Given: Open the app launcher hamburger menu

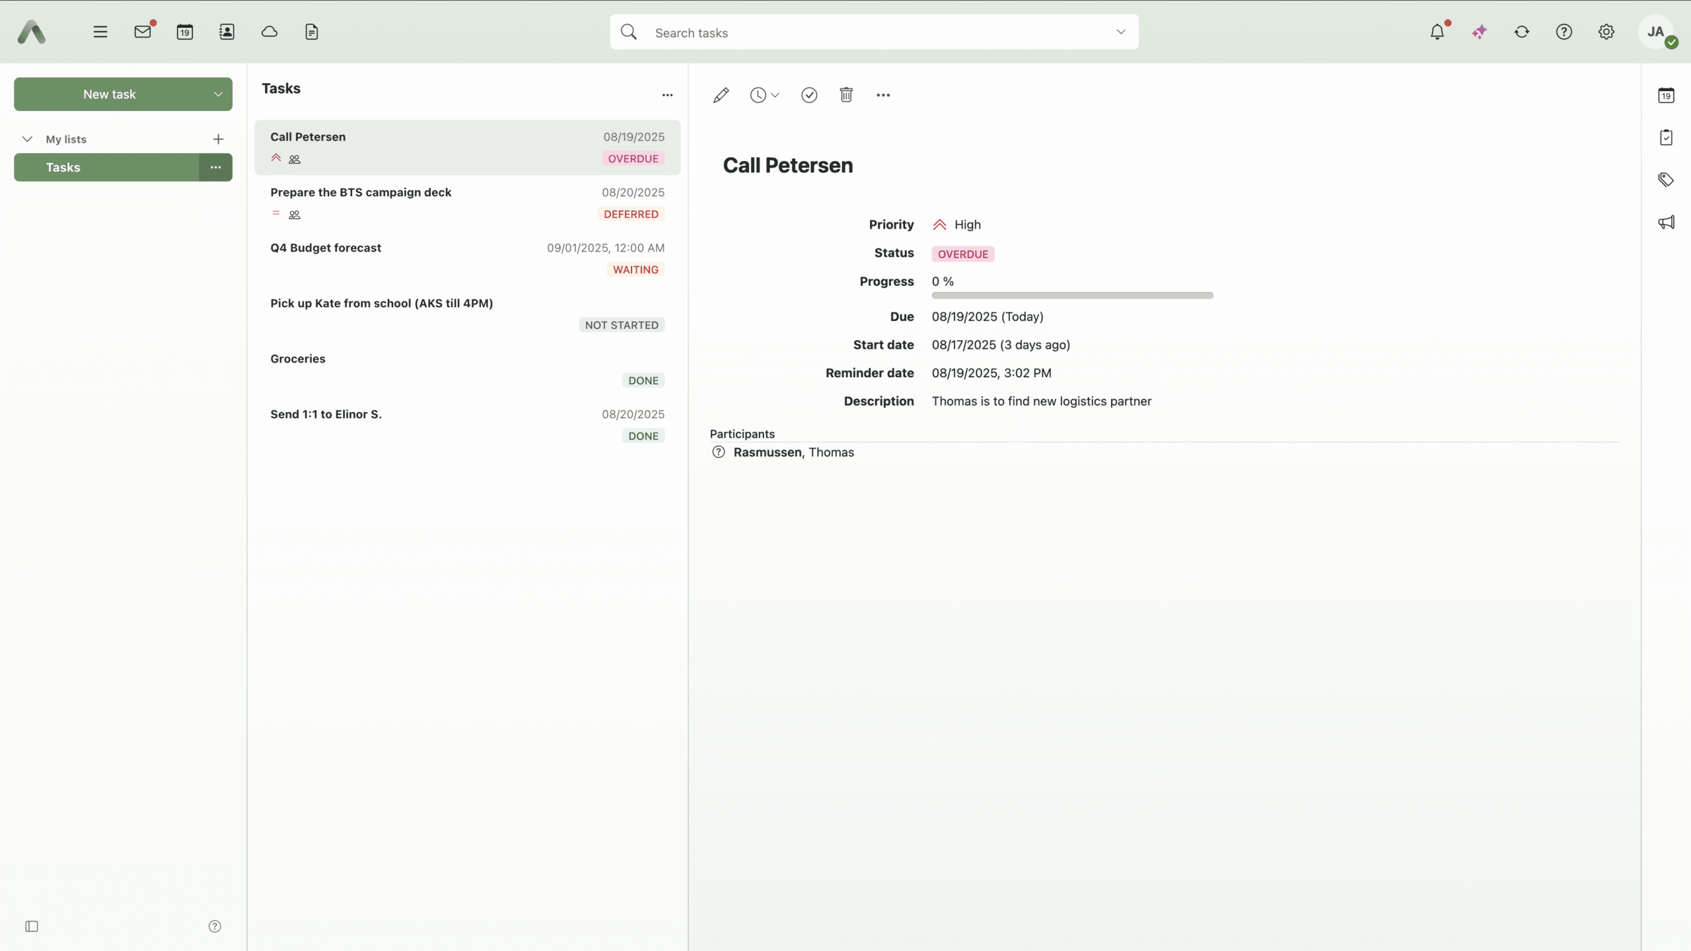Looking at the screenshot, I should click(100, 32).
